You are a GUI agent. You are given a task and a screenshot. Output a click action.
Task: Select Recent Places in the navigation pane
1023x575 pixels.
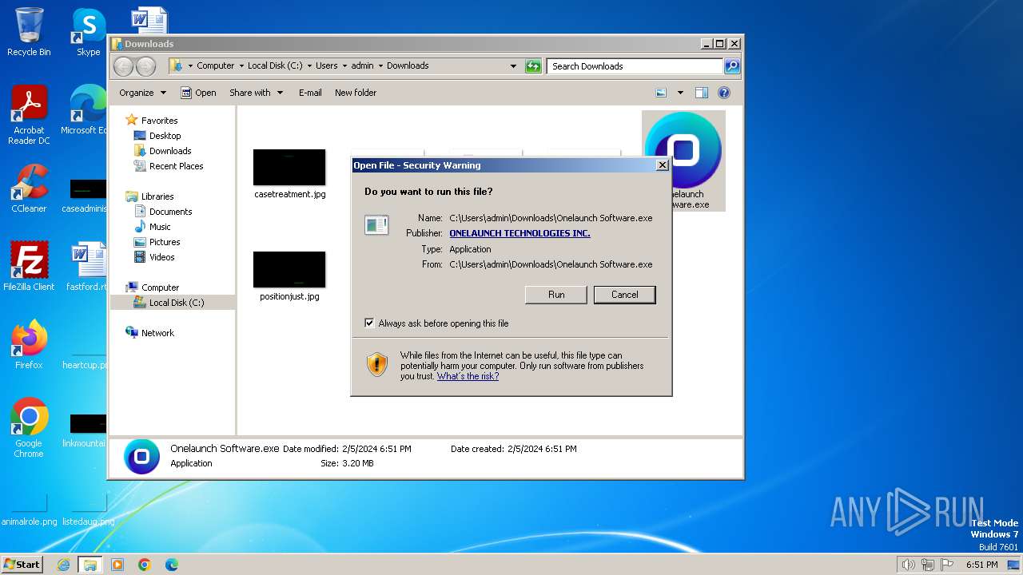[x=176, y=166]
